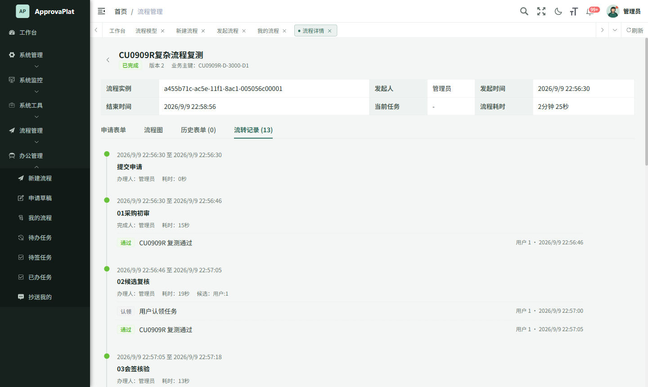Expand the 系统监控 sidebar menu
The width and height of the screenshot is (648, 387).
click(x=45, y=80)
